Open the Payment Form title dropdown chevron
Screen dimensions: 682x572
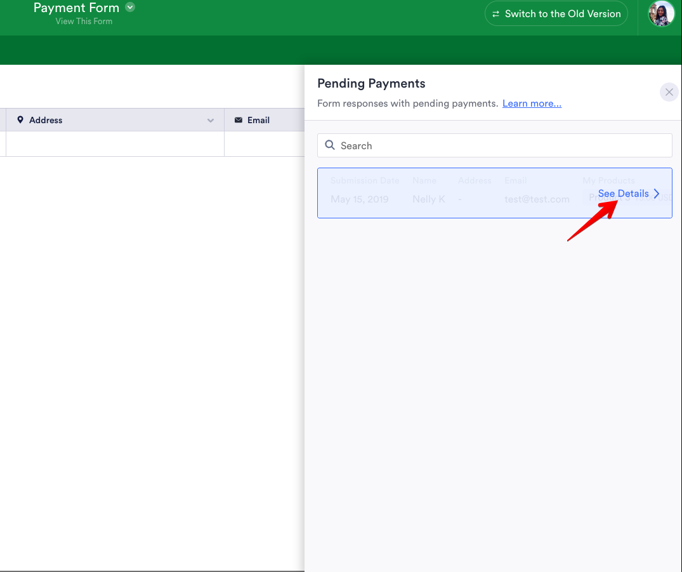[130, 8]
